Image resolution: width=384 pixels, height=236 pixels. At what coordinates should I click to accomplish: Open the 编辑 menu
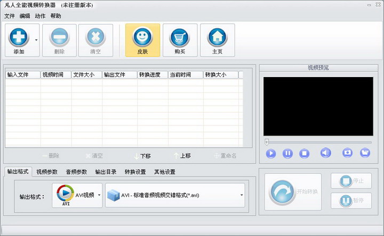point(25,16)
